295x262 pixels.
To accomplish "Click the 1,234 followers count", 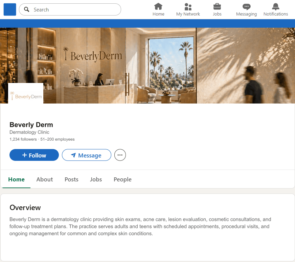I will (x=23, y=139).
